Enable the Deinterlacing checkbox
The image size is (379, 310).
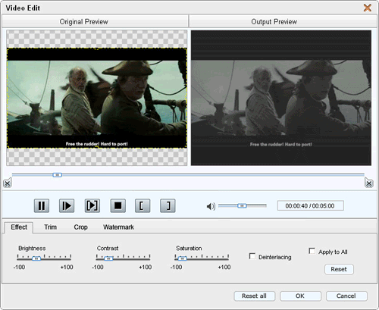(252, 256)
